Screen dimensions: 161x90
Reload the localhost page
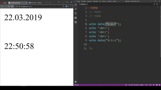tap(9, 6)
